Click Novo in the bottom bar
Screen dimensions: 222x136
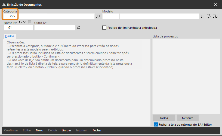point(39,130)
